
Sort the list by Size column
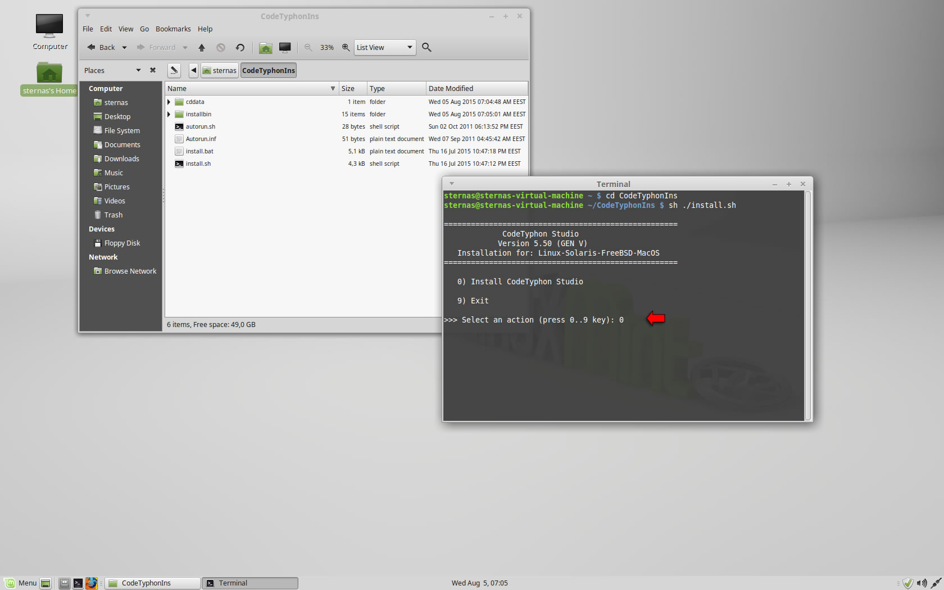tap(353, 88)
